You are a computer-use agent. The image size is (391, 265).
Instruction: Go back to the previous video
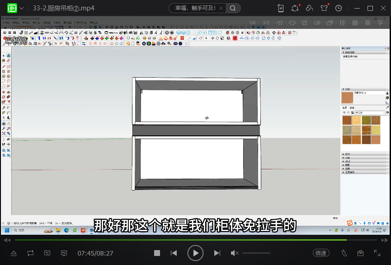point(174,253)
